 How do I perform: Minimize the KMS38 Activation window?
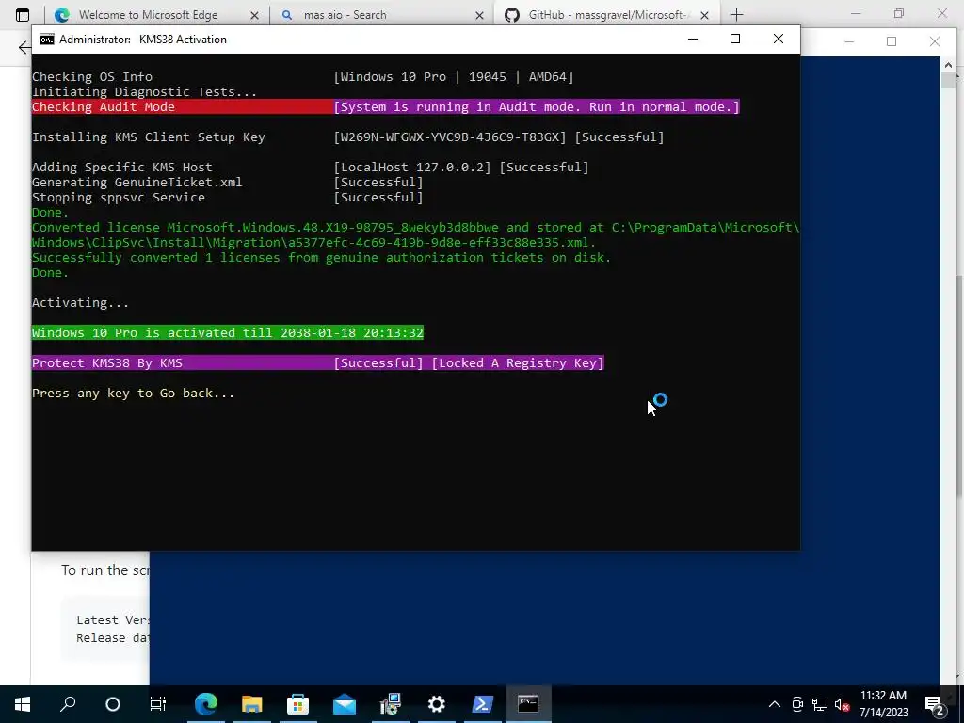click(x=693, y=39)
